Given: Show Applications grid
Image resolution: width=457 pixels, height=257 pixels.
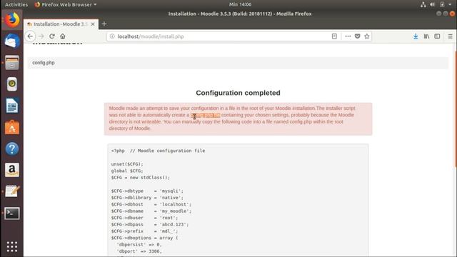Looking at the screenshot, I should (x=12, y=246).
